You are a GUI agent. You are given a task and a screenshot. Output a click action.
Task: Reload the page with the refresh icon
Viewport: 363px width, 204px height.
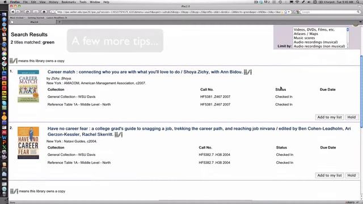(x=27, y=12)
